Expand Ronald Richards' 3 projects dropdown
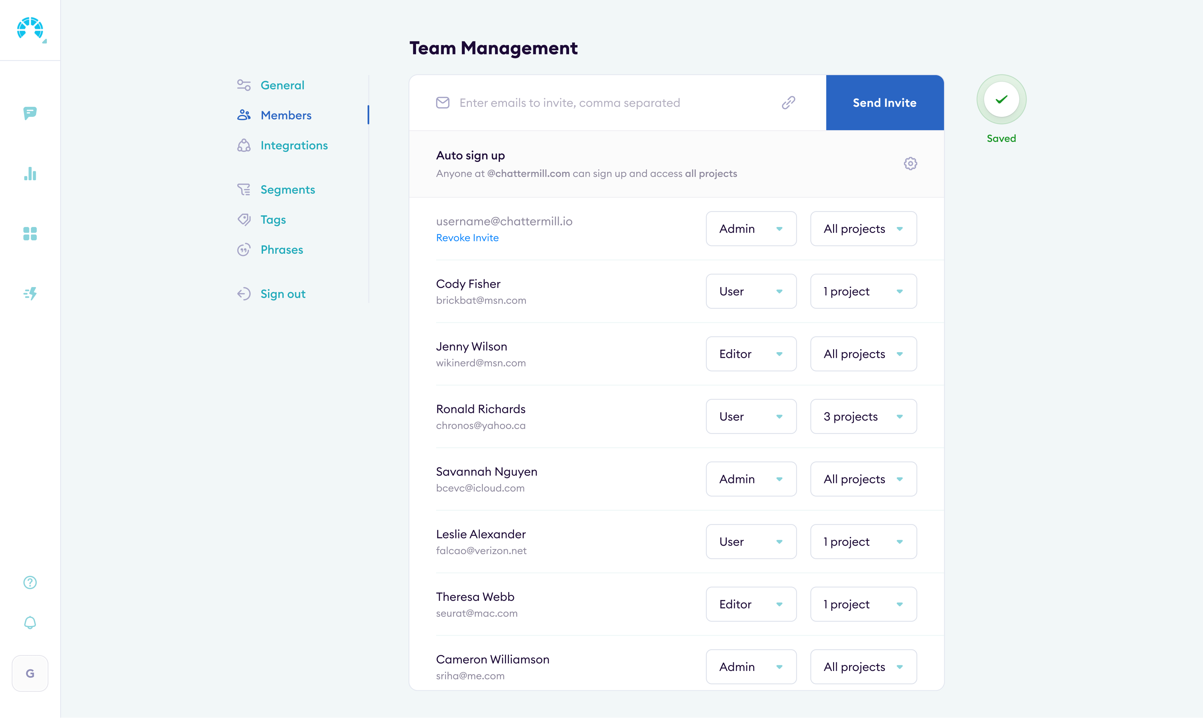This screenshot has height=718, width=1203. 863,416
